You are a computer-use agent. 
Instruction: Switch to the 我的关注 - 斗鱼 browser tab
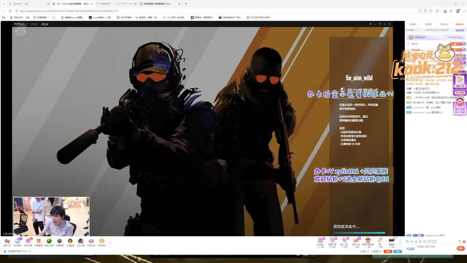coord(28,4)
